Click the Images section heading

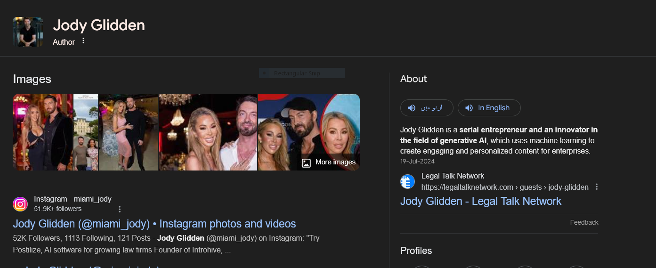click(x=32, y=79)
